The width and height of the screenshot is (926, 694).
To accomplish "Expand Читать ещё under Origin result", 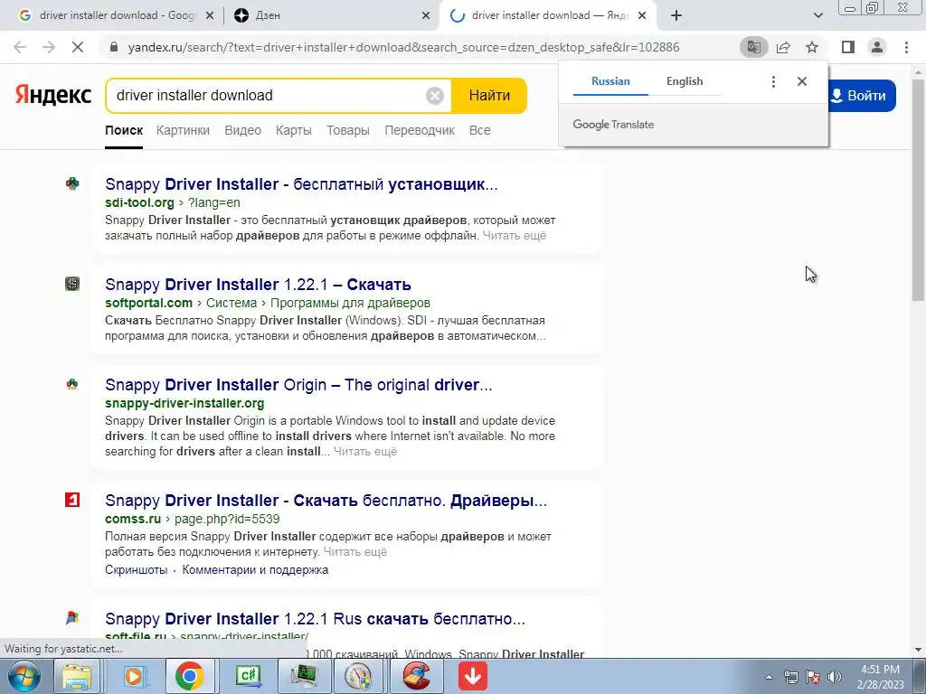I will pyautogui.click(x=365, y=452).
